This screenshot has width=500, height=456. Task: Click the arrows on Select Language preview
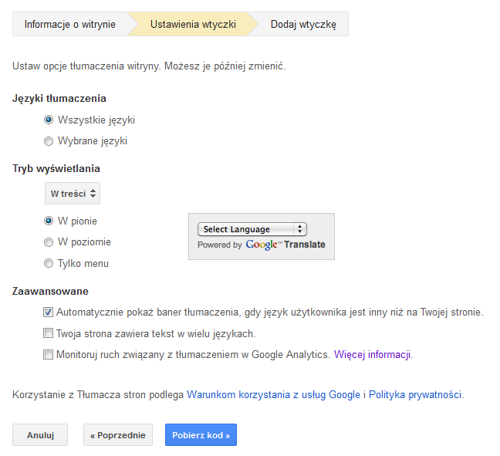299,229
